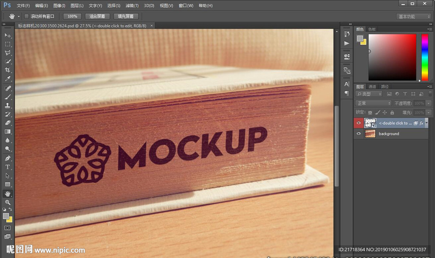
Task: Hide the background layer
Action: [x=359, y=134]
